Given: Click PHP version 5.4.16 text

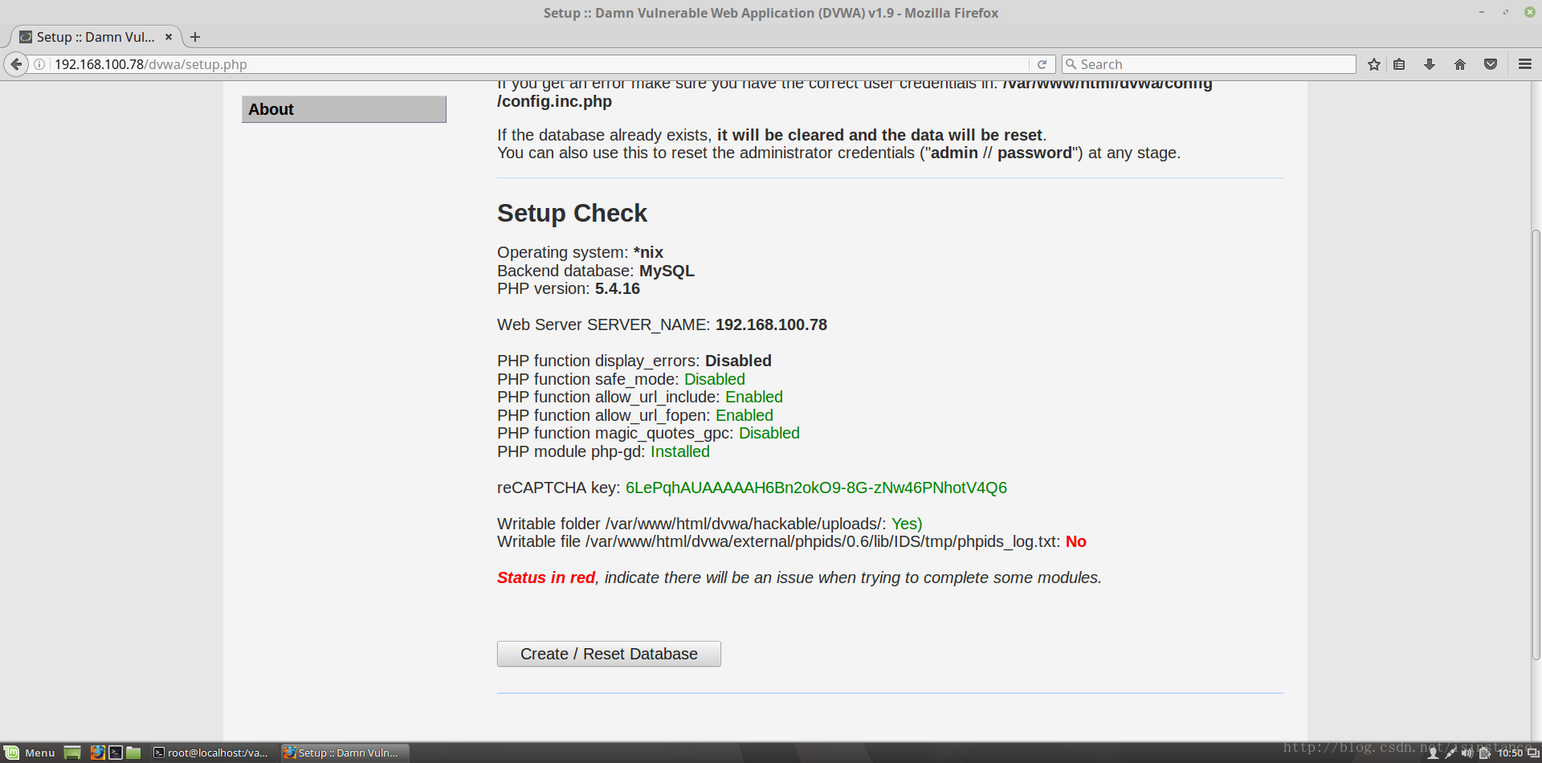Looking at the screenshot, I should (x=569, y=288).
